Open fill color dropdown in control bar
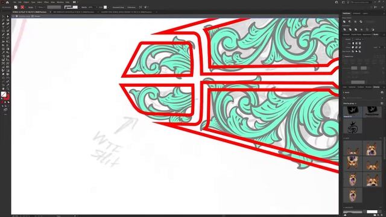This screenshot has width=386, height=217. (x=19, y=7)
